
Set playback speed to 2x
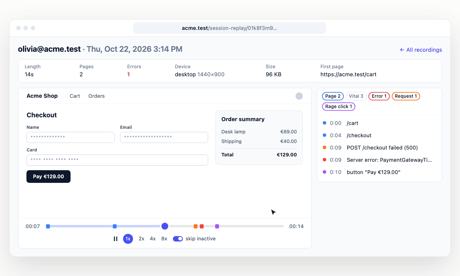click(x=141, y=239)
